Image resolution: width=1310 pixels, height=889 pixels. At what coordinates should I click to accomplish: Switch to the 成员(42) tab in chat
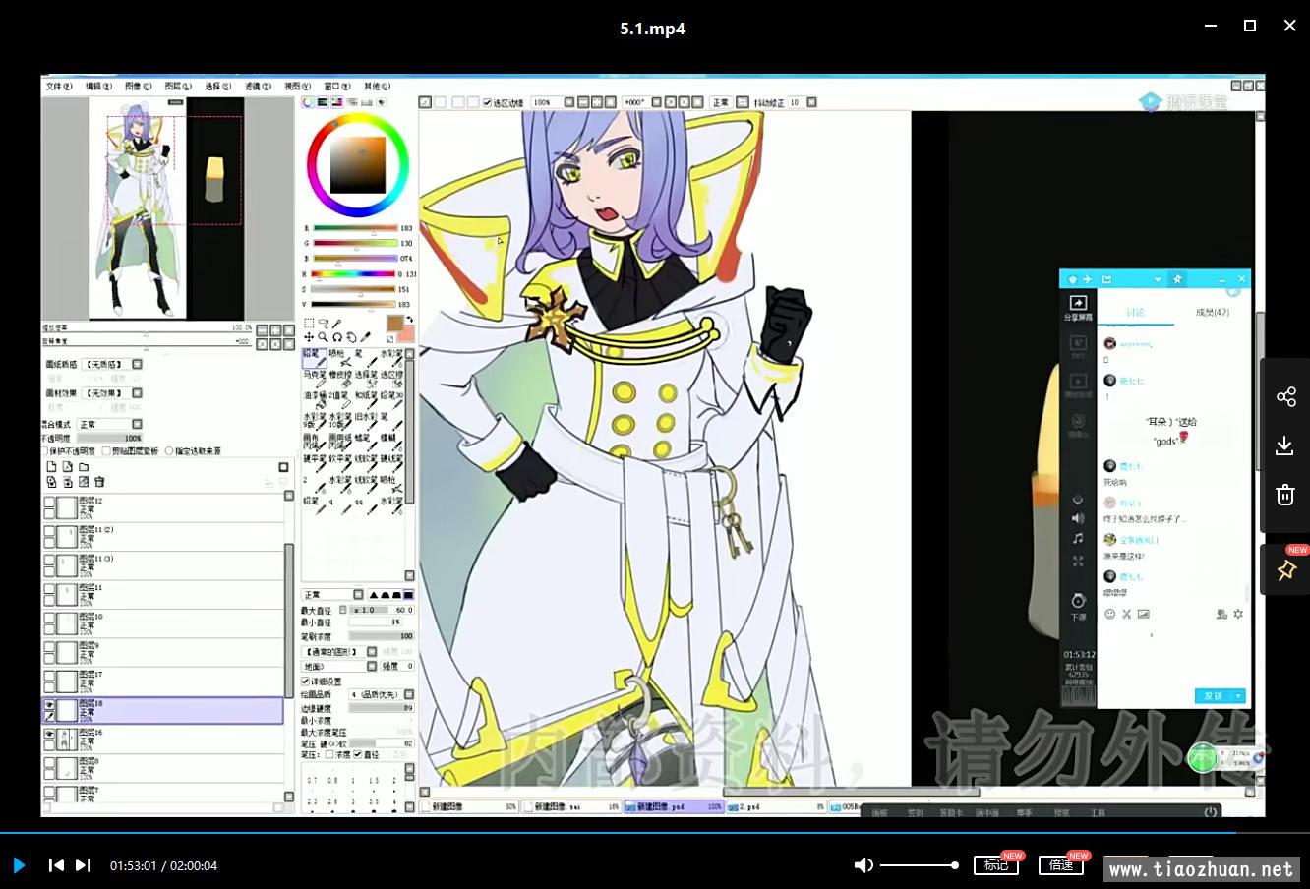1212,313
